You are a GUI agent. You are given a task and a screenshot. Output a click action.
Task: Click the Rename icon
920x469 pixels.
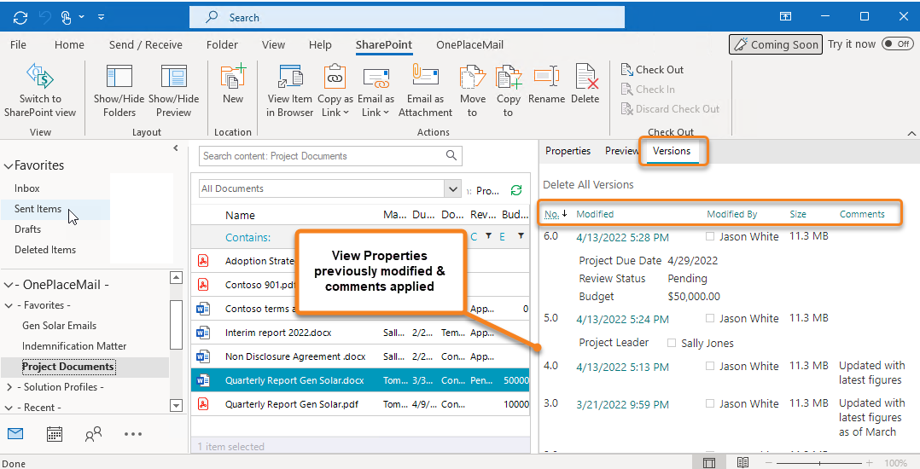[x=546, y=76]
